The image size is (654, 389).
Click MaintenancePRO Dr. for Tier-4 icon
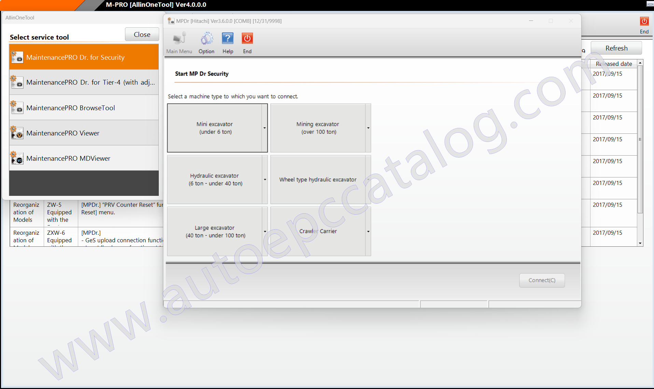point(17,82)
